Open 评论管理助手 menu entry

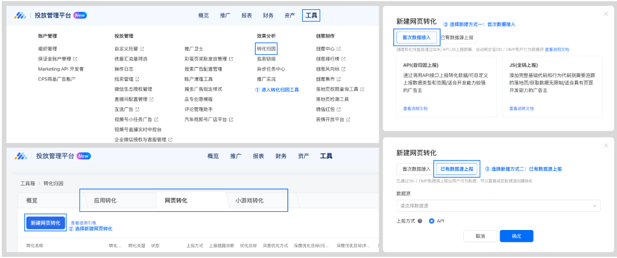199,109
